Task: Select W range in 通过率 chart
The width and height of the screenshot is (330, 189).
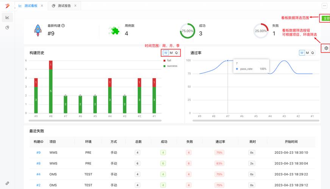Action: pos(302,53)
